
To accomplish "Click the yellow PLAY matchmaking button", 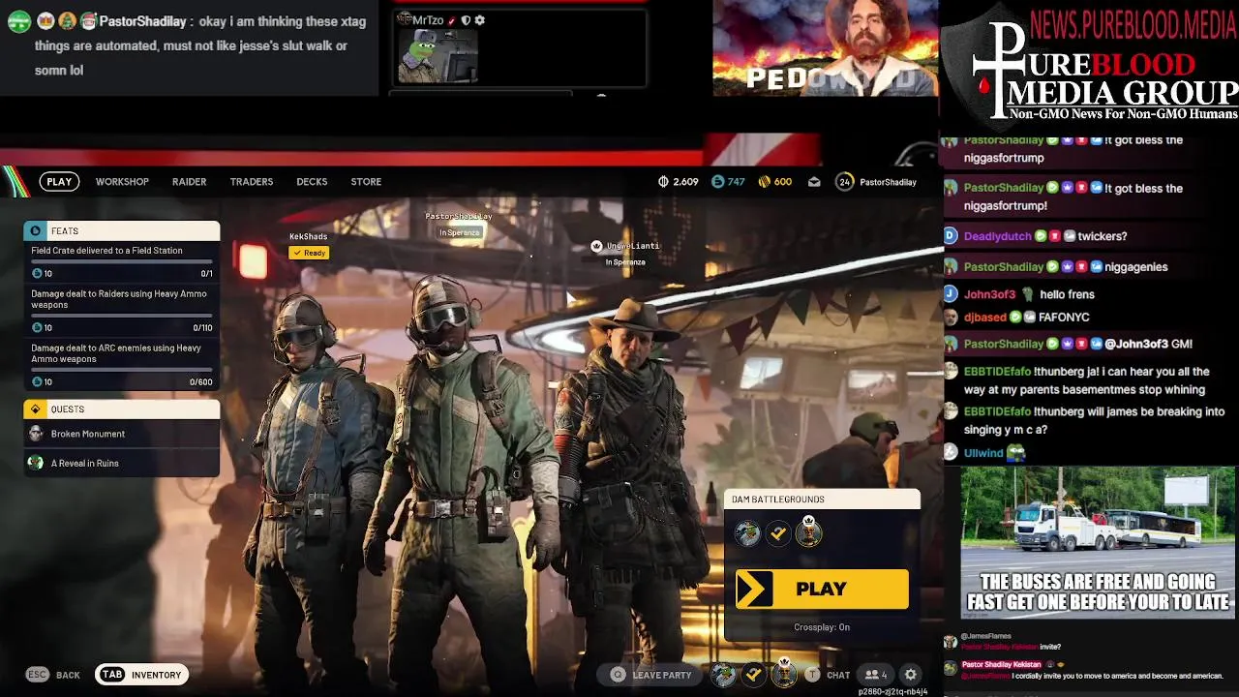I will pyautogui.click(x=822, y=589).
